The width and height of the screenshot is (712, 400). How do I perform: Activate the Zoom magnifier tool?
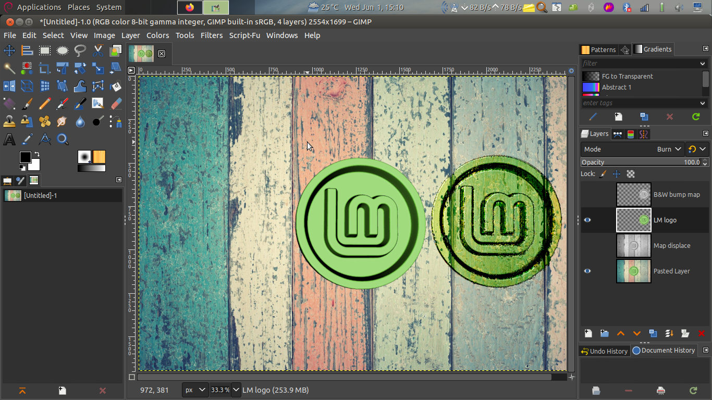(62, 139)
